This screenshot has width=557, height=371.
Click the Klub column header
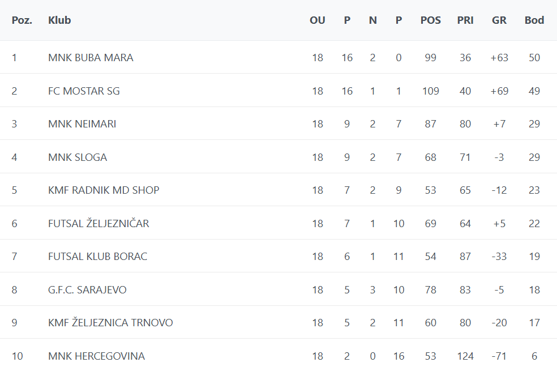(x=59, y=20)
